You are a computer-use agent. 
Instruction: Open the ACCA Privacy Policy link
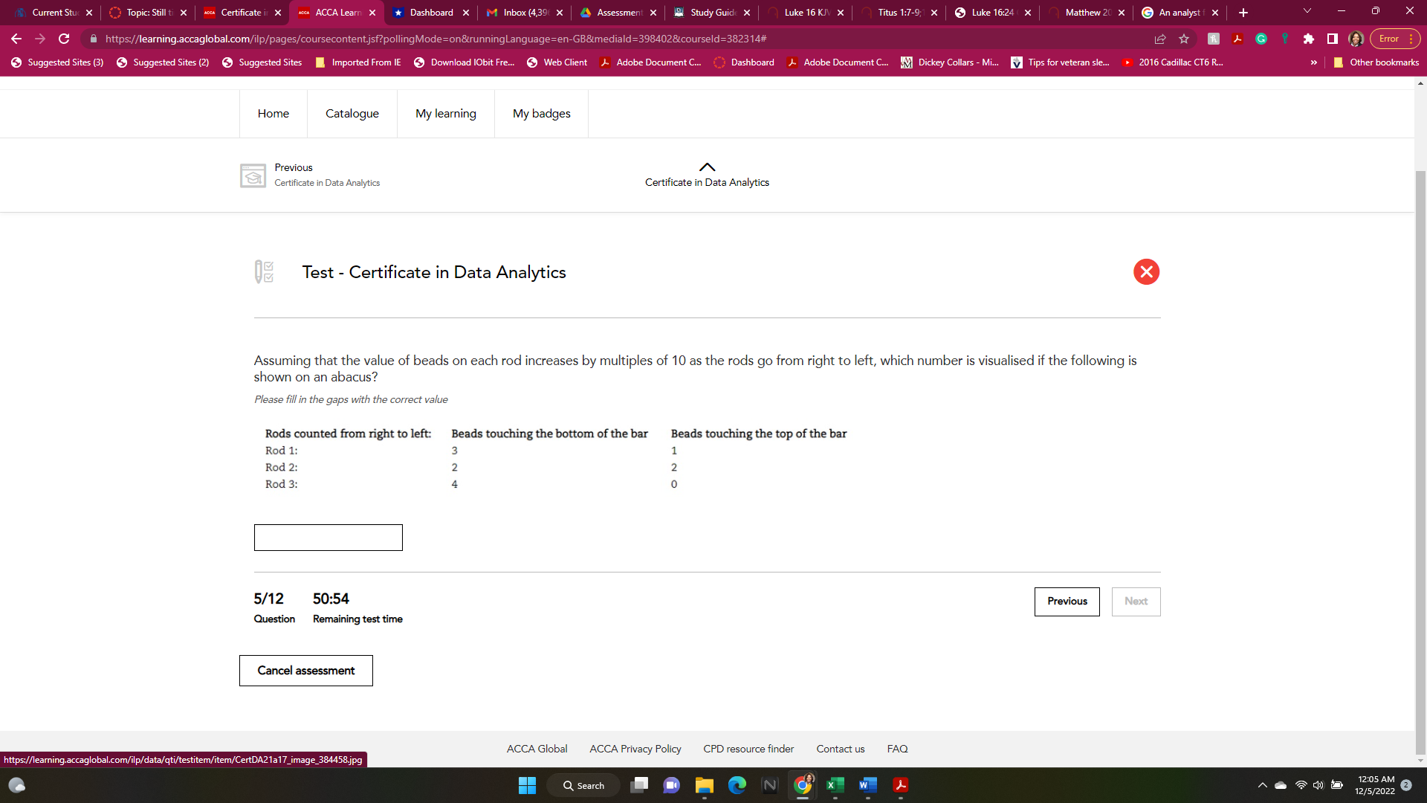coord(635,749)
